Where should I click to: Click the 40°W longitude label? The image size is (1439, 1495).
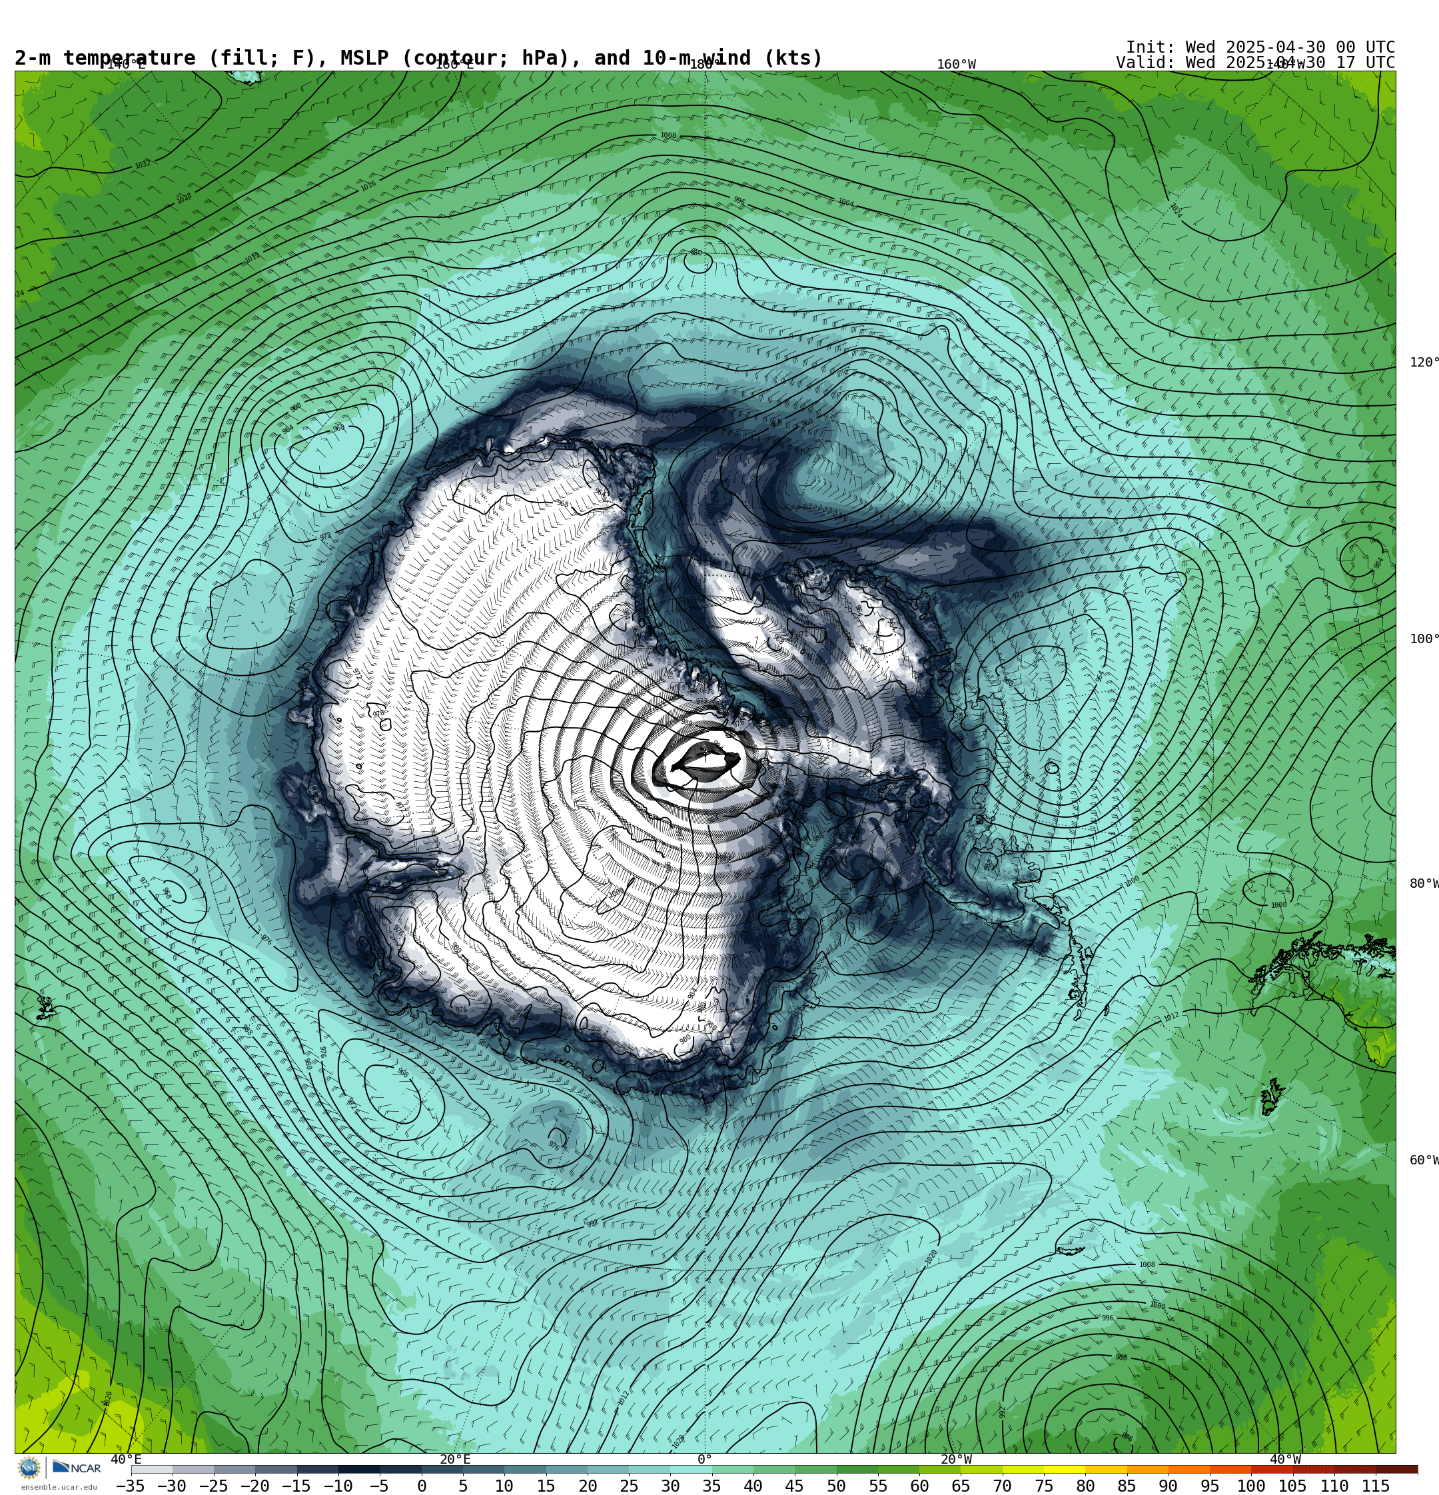pyautogui.click(x=1286, y=1459)
